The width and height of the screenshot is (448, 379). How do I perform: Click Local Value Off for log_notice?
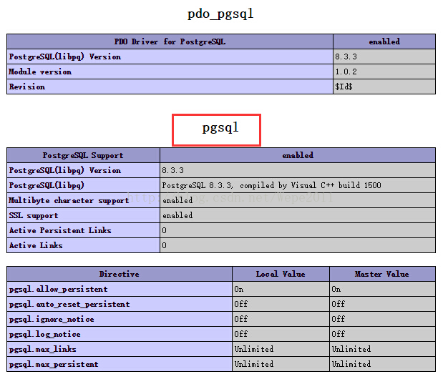241,334
